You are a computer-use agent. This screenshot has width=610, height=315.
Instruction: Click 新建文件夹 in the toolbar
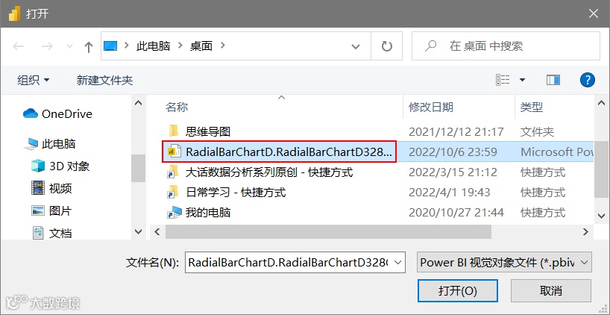[x=104, y=80]
